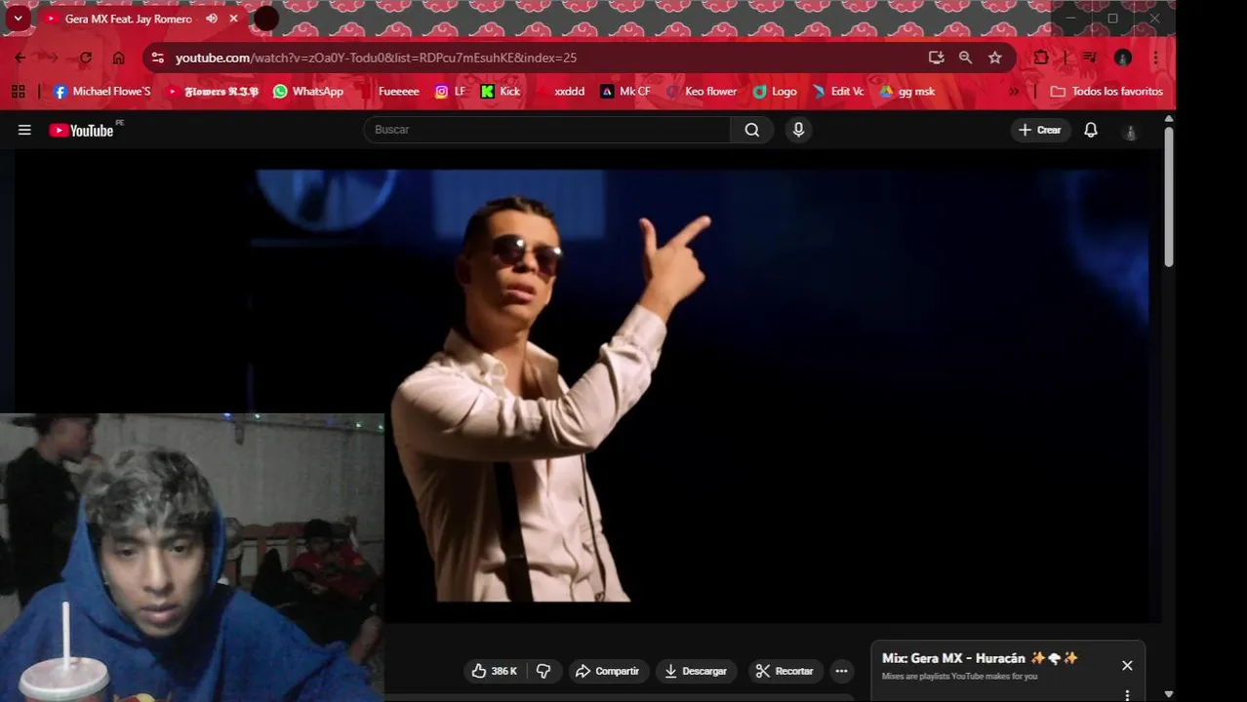Open the media controls icon in toolbar

pyautogui.click(x=1090, y=58)
